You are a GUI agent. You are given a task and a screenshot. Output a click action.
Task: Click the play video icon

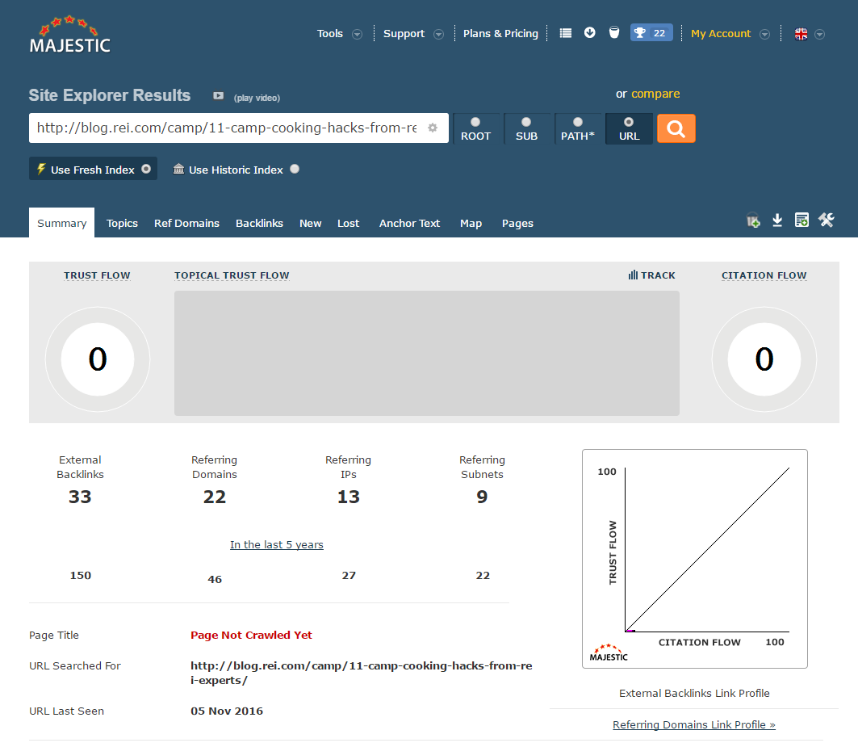(218, 96)
